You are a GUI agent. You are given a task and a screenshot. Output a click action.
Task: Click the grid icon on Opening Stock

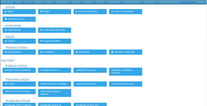tap(6, 19)
